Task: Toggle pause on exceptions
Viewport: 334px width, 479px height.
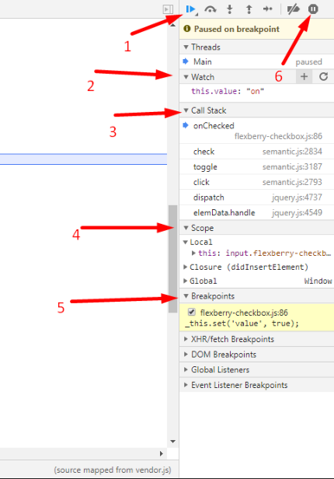Action: [x=313, y=10]
